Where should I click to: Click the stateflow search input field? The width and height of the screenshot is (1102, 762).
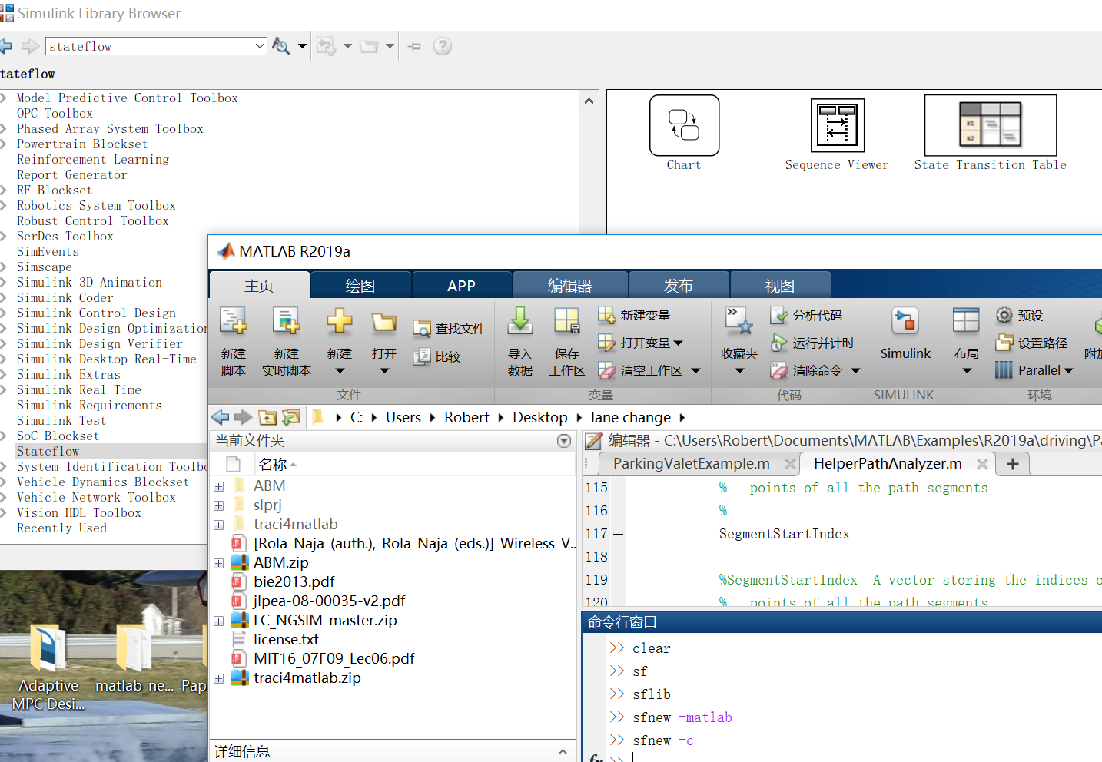(x=150, y=46)
